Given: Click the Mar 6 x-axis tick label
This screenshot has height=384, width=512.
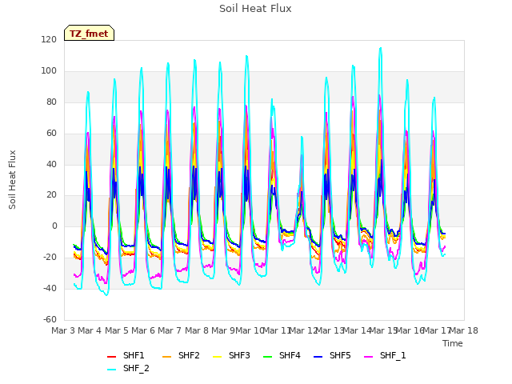Looking at the screenshot, I should 143,330.
